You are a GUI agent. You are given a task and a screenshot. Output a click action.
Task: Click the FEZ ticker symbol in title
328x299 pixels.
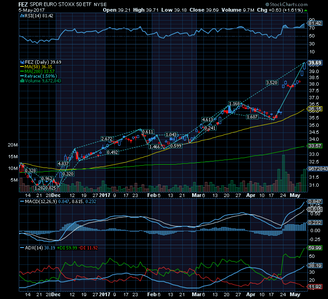coord(23,4)
